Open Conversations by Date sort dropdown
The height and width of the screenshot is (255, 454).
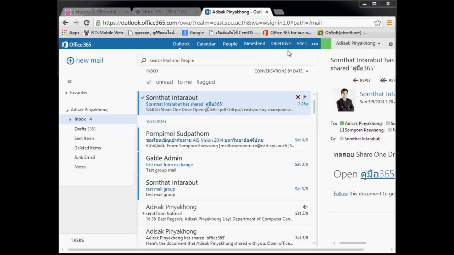[281, 71]
